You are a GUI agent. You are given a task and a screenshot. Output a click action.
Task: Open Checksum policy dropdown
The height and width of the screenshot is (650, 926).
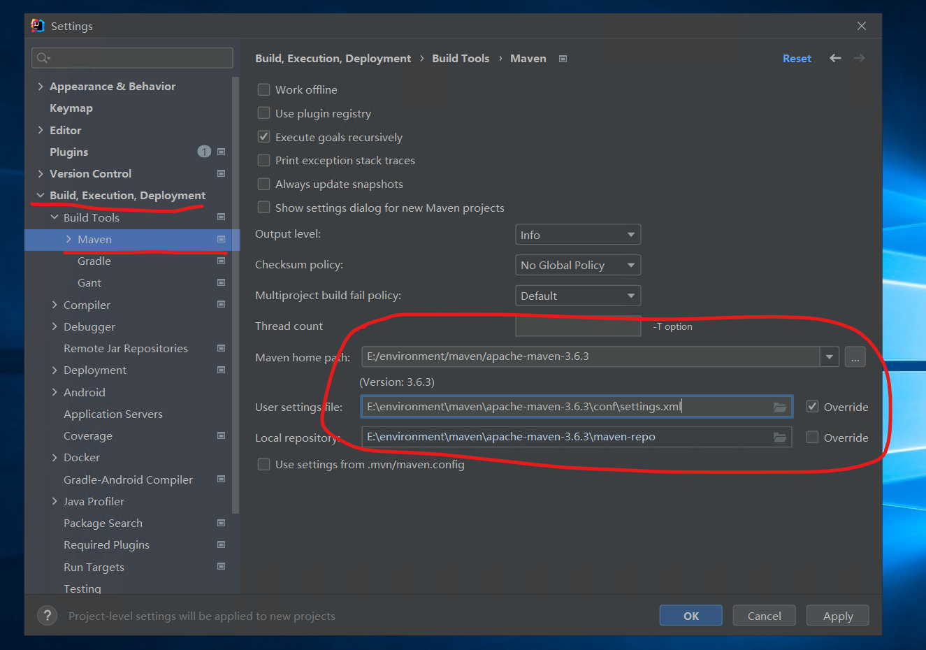click(578, 265)
